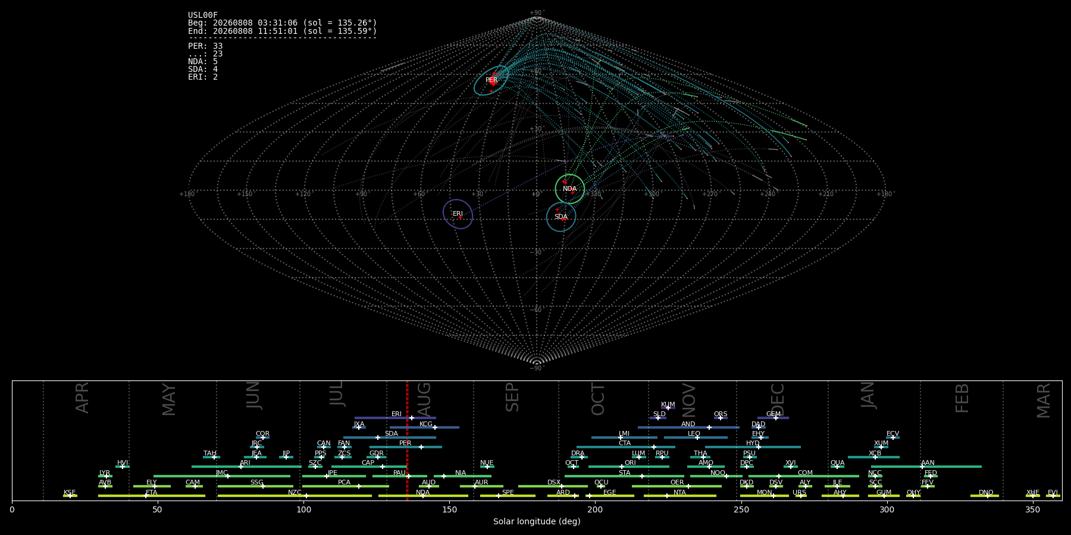
Task: Select the KUM shower marker
Action: 668,408
